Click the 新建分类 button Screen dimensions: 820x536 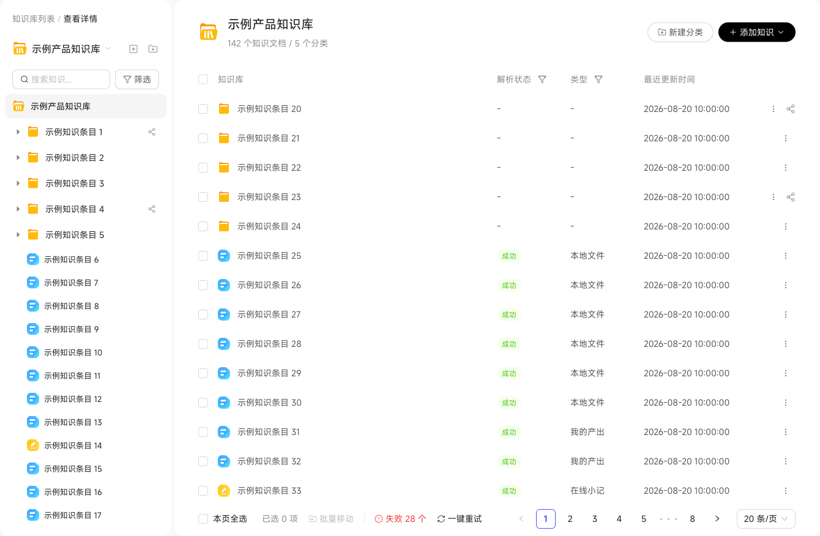point(680,32)
